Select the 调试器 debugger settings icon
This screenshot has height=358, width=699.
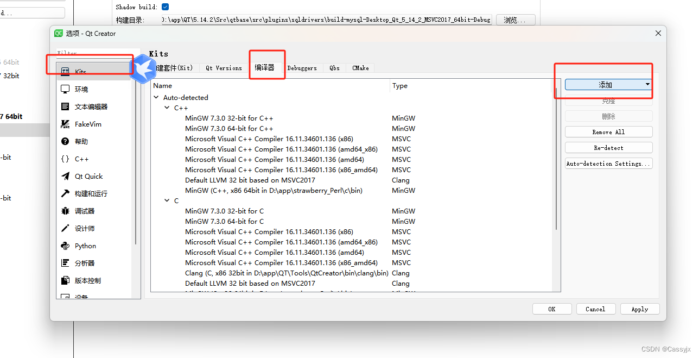(66, 210)
